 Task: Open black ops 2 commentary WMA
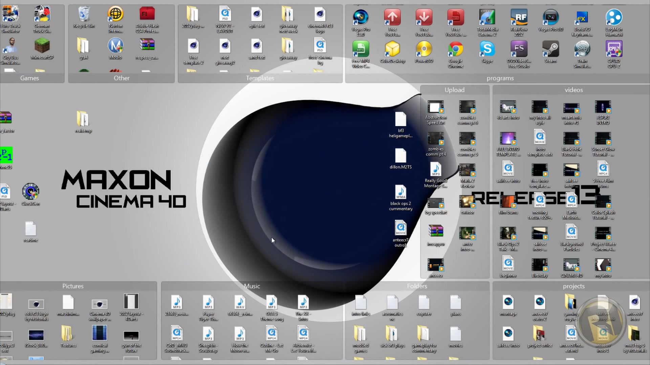click(400, 198)
